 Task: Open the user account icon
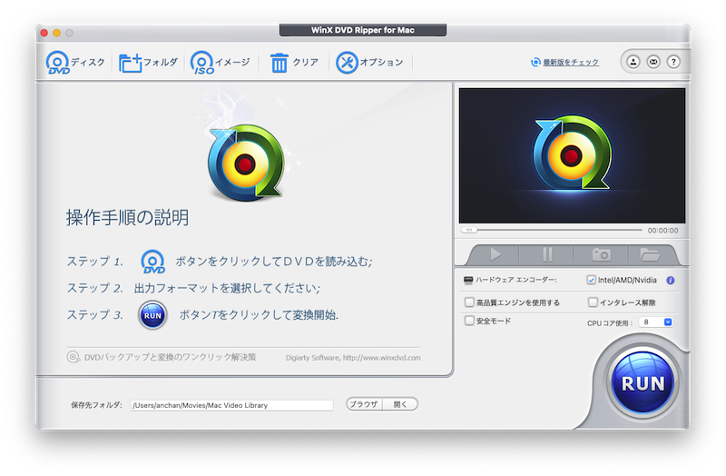coord(633,62)
